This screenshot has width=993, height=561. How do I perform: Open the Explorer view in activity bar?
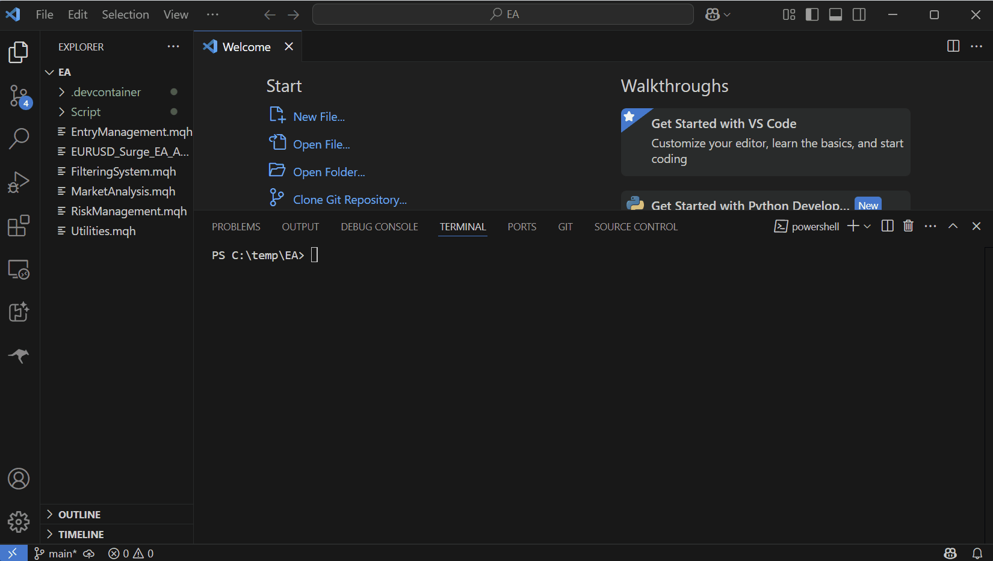coord(19,52)
